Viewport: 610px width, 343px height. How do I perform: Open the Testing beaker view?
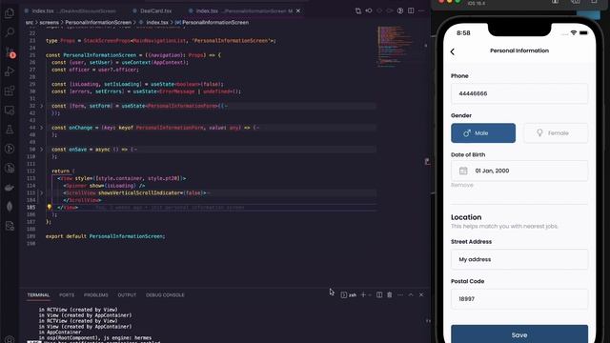[10, 130]
